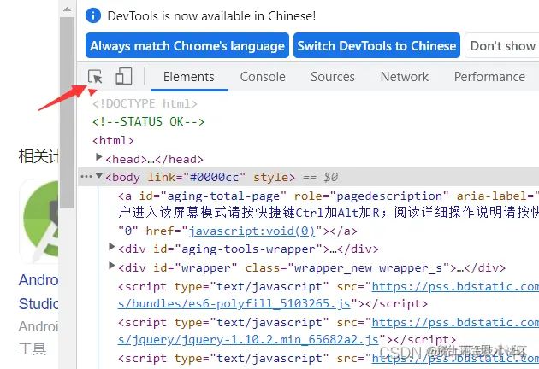539x369 pixels.
Task: Open the jquery-1.10.2.min_65682a2.js link
Action: click(248, 339)
